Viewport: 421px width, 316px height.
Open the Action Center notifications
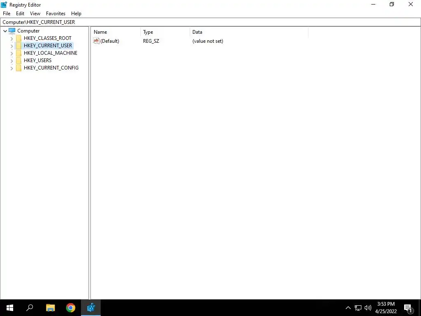pos(408,308)
